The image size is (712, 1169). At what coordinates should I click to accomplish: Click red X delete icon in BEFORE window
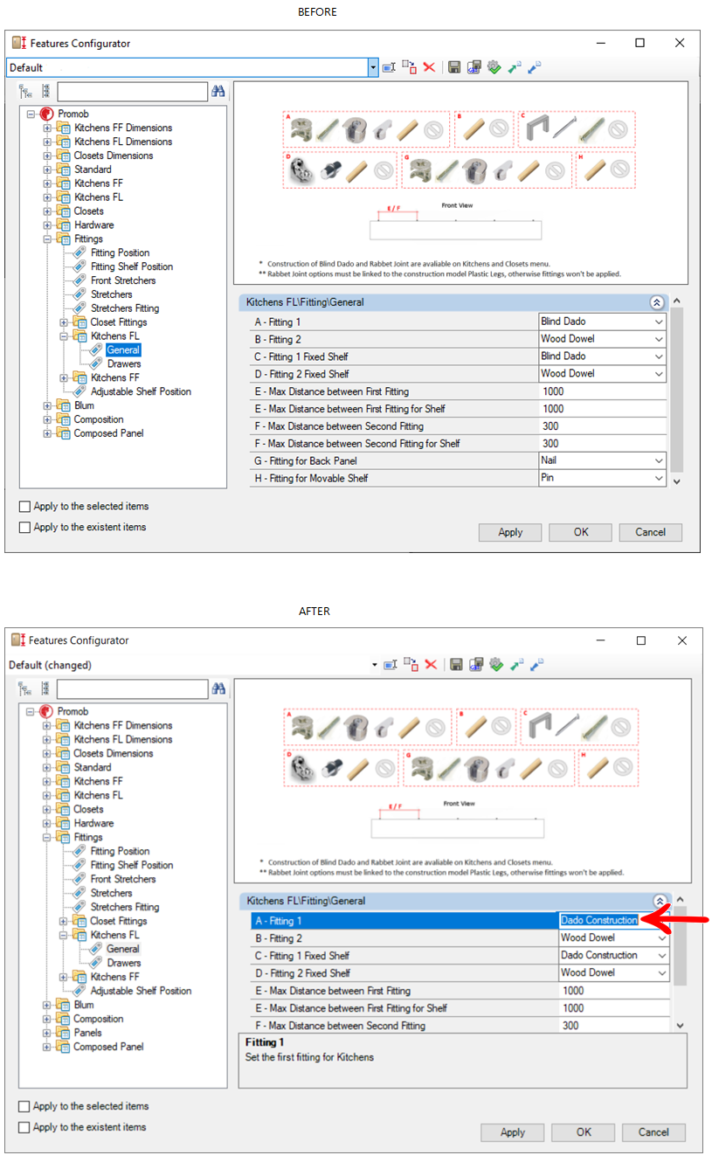[x=429, y=67]
